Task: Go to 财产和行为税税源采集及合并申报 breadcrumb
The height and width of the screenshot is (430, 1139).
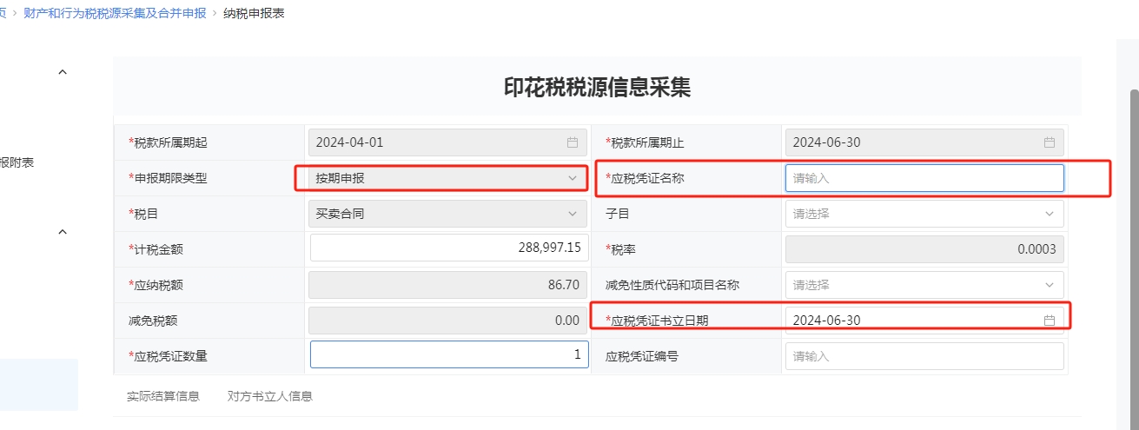Action: [x=109, y=14]
